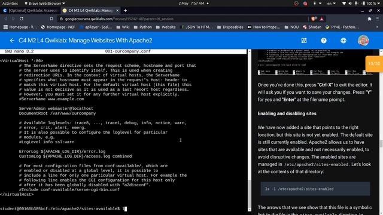Open the Brave Web Browser app menu
383x215 pixels.
pyautogui.click(x=45, y=4)
